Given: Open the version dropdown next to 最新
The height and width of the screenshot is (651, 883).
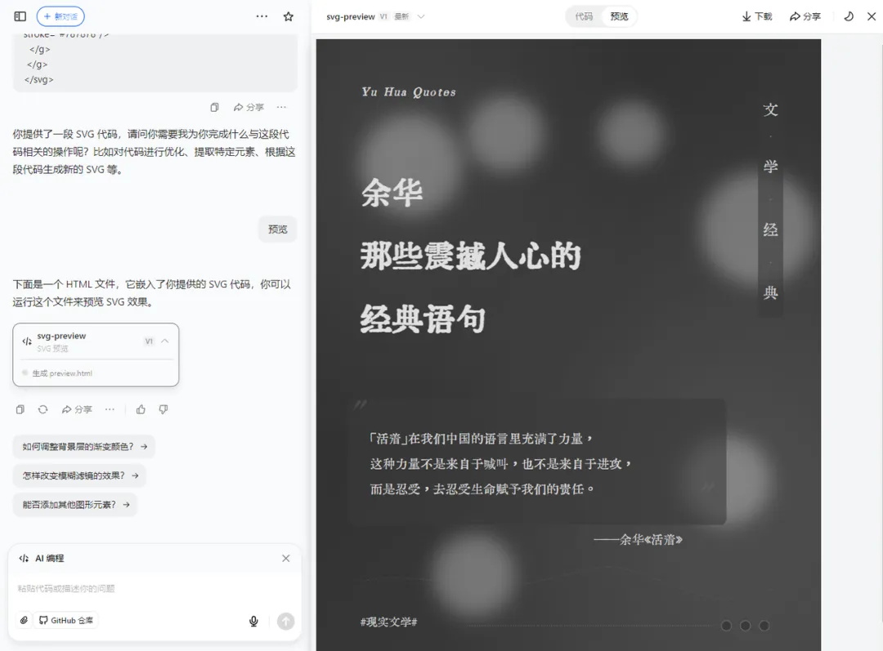Looking at the screenshot, I should coord(420,16).
